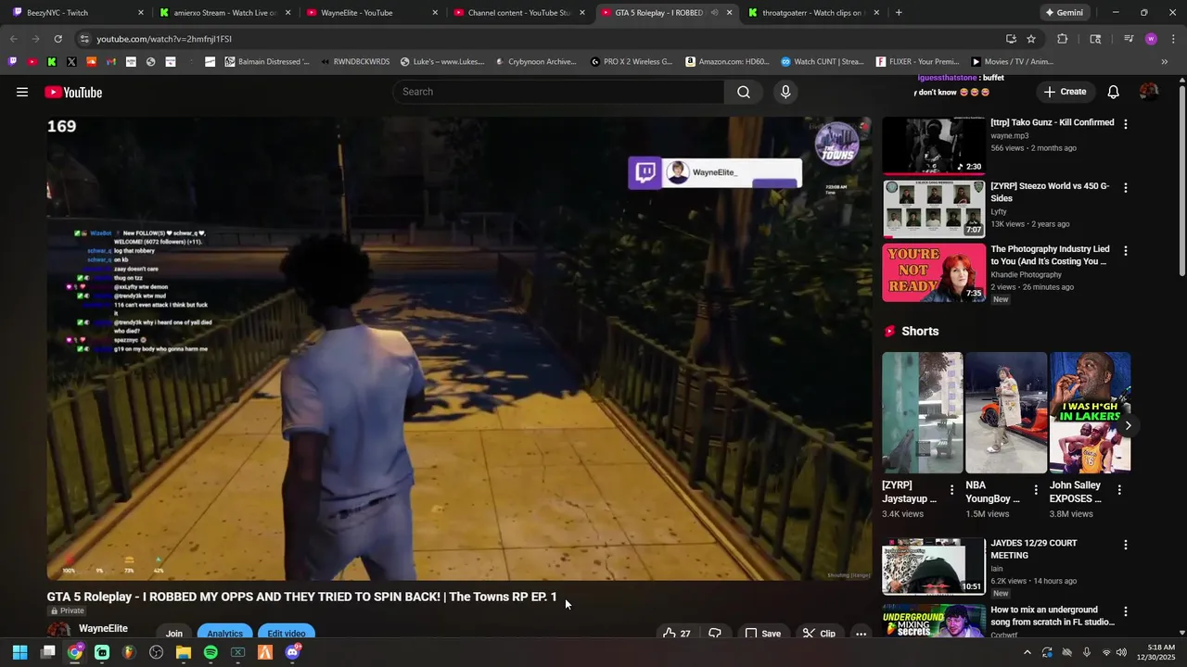
Task: Dislike the video with thumbs down
Action: click(715, 634)
